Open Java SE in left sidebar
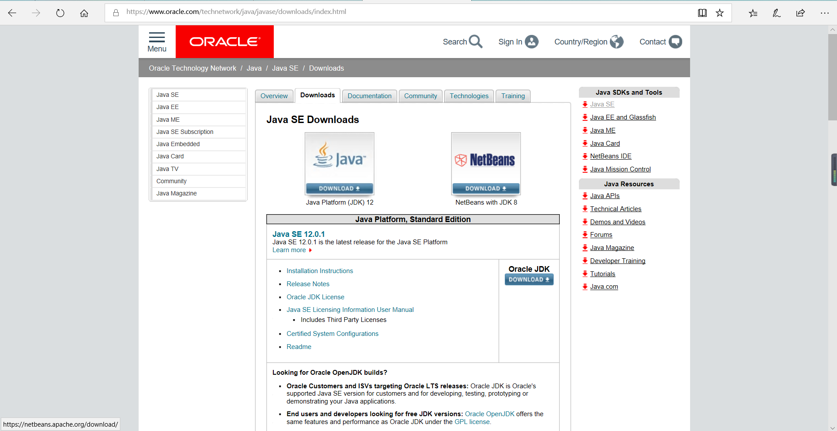Image resolution: width=837 pixels, height=431 pixels. [x=199, y=95]
